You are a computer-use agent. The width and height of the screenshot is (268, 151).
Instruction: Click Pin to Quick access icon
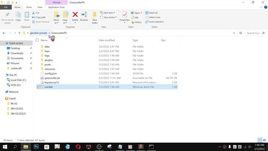point(8,15)
